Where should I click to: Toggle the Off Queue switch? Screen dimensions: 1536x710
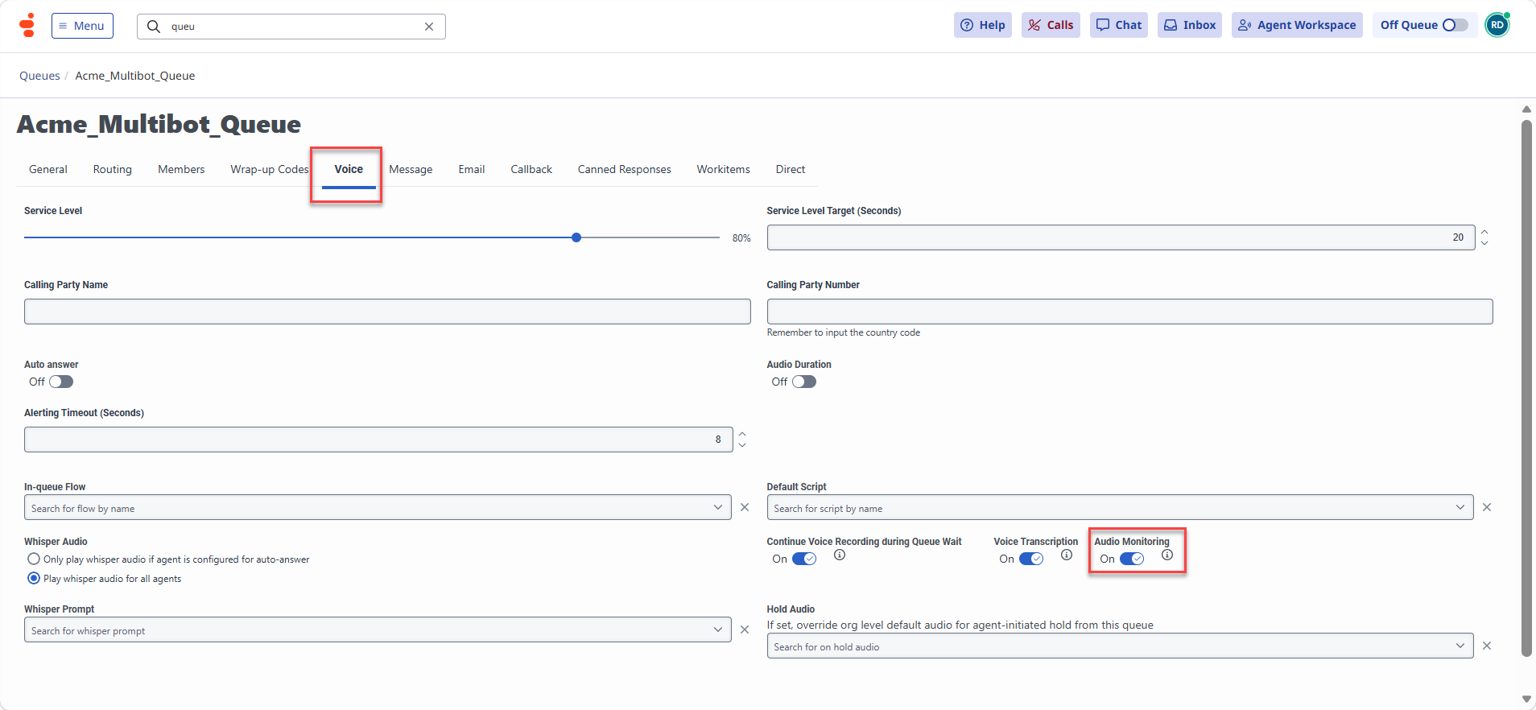coord(1455,25)
